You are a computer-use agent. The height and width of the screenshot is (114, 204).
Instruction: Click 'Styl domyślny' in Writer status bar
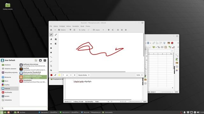pos(89,102)
